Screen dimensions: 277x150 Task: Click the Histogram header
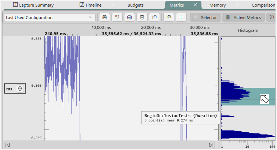248,30
